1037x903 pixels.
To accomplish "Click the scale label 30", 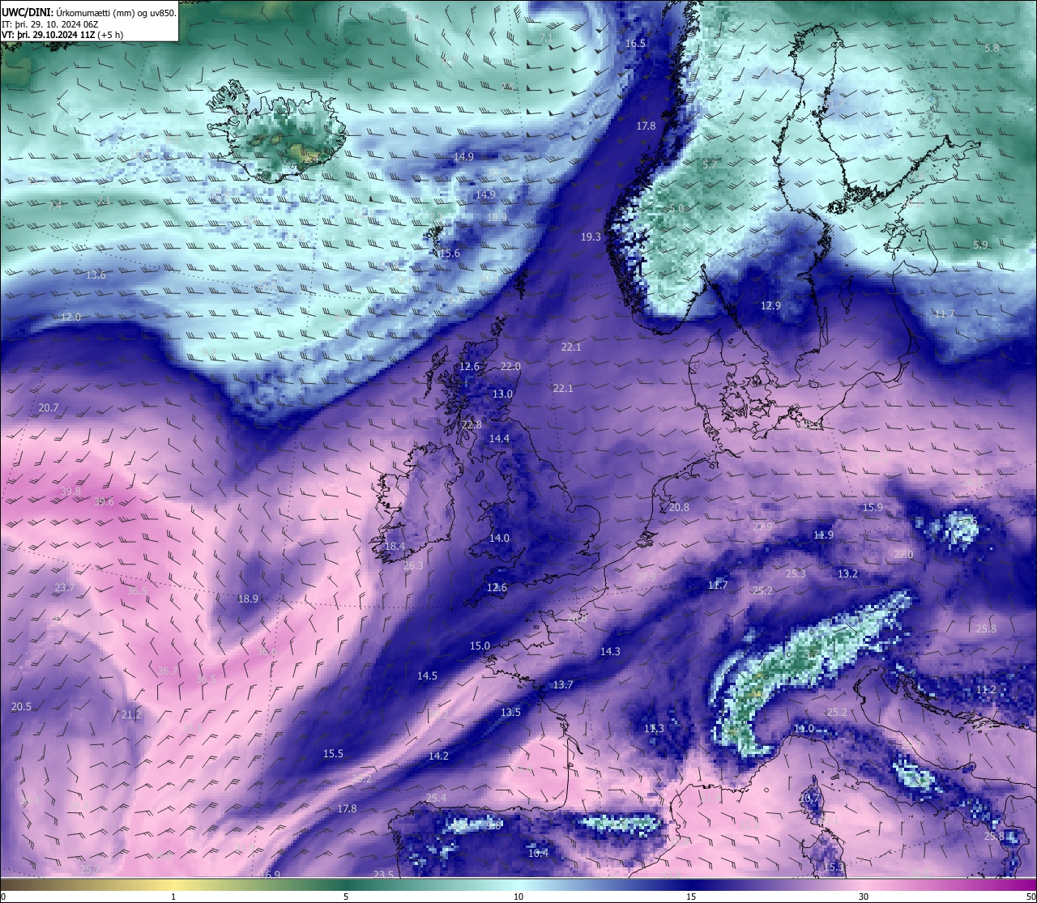I will 864,897.
